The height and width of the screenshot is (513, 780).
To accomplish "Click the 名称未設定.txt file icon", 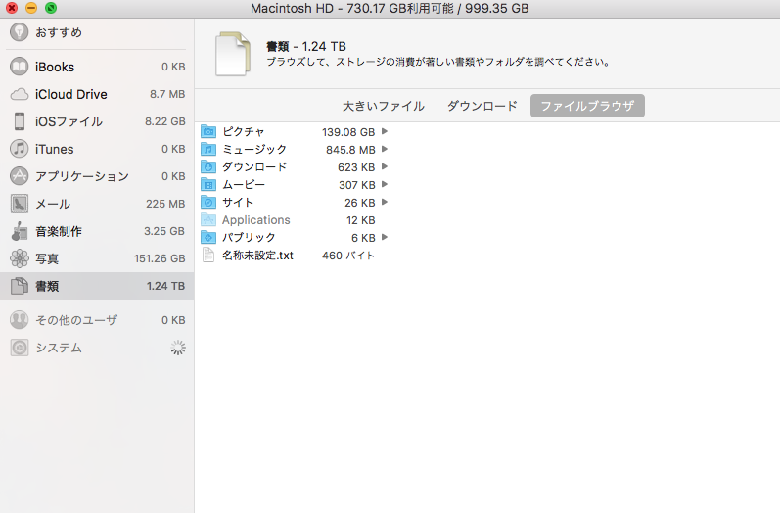I will (x=208, y=256).
